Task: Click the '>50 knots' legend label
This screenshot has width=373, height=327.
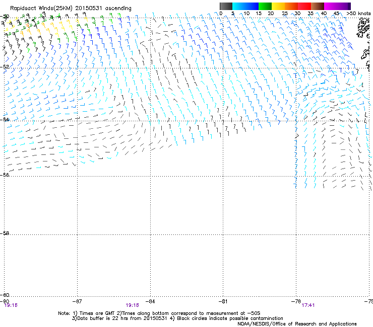Action: tap(358, 13)
